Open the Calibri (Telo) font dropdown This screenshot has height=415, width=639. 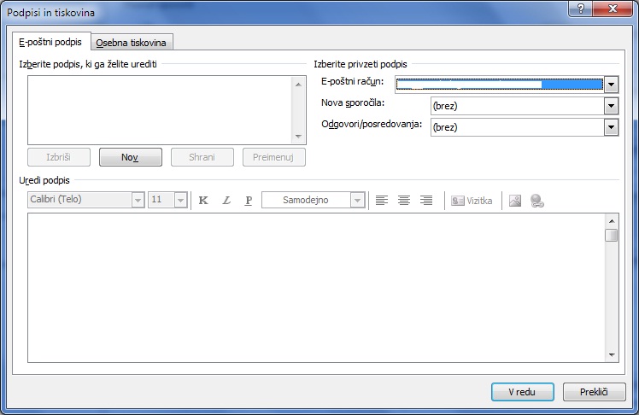[138, 200]
